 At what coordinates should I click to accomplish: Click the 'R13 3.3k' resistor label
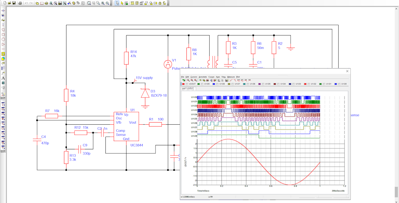click(73, 158)
